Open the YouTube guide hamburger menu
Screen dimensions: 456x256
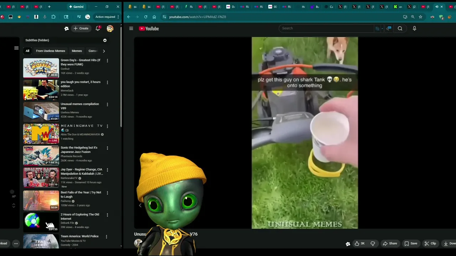click(x=131, y=28)
